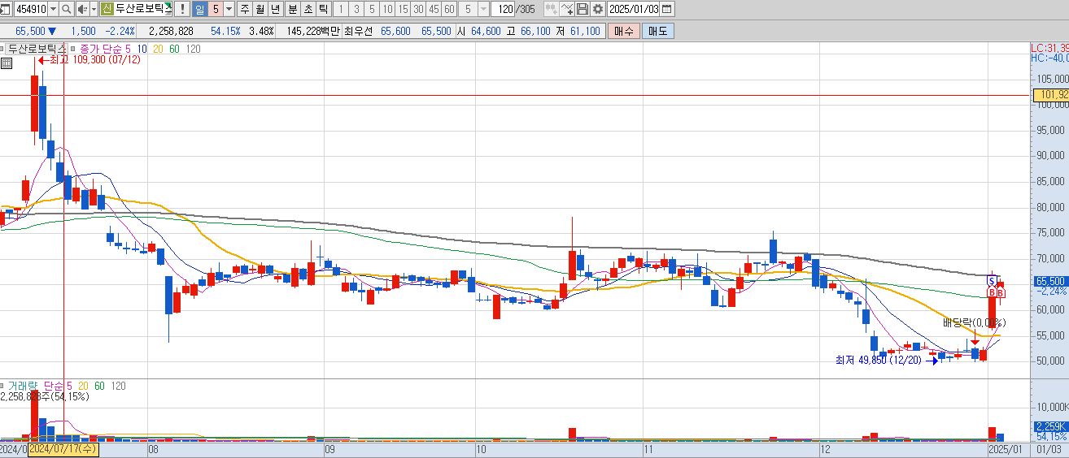Click the chart compress candles icon
This screenshot has height=458, width=1069.
551,10
